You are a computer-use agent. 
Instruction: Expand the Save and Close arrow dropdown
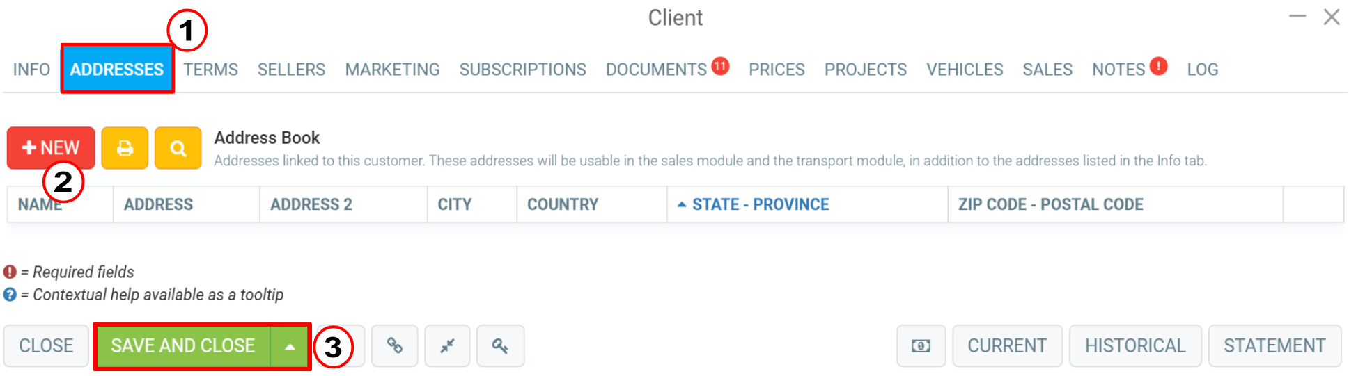tap(290, 346)
